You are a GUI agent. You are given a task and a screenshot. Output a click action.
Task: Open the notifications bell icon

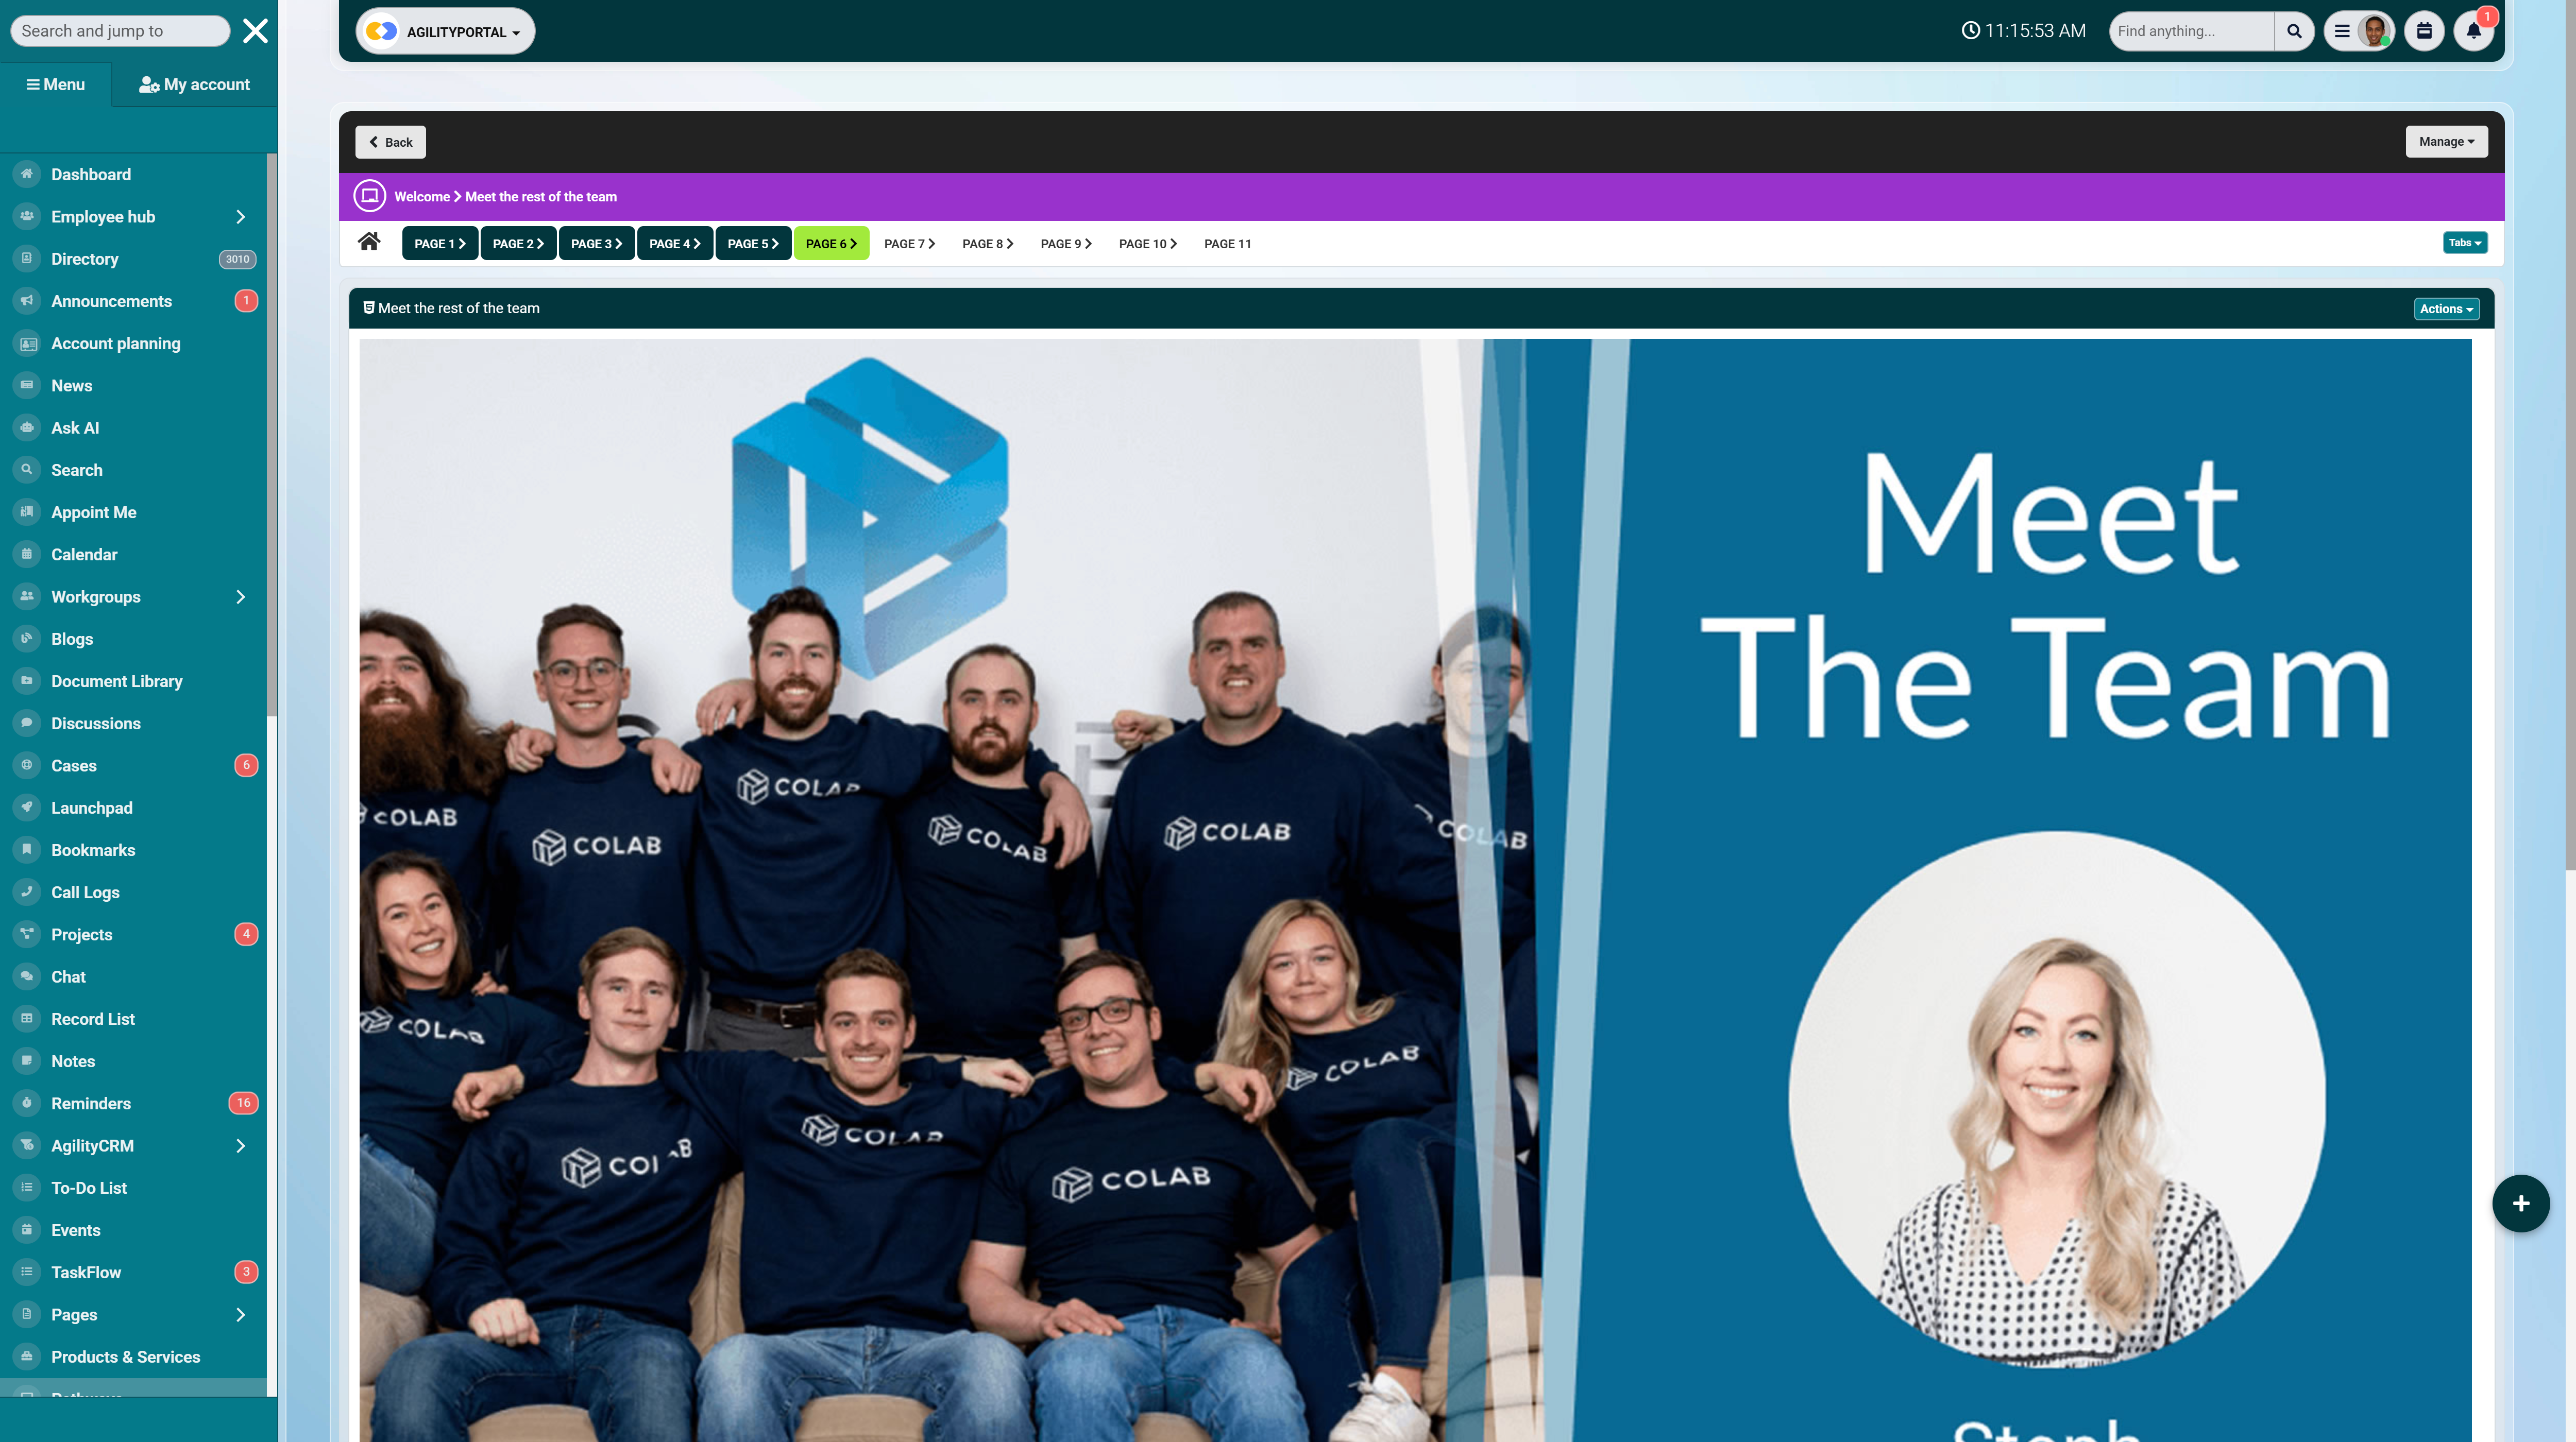coord(2473,31)
